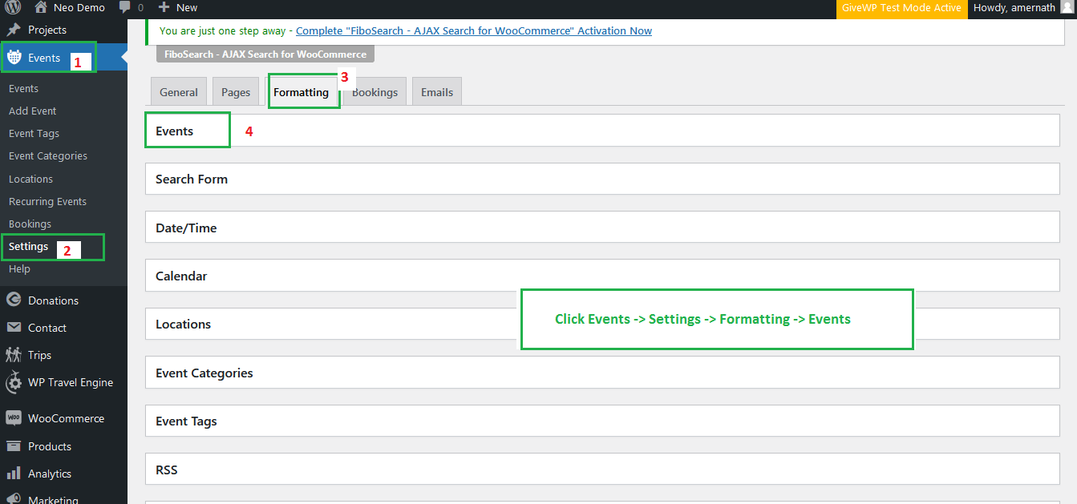Click the WordPress logo icon

(x=13, y=8)
